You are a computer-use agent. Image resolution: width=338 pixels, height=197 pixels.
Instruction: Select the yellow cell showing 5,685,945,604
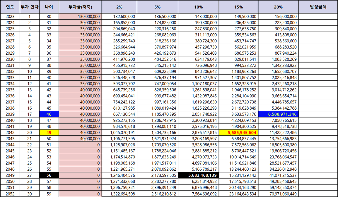click(238, 132)
